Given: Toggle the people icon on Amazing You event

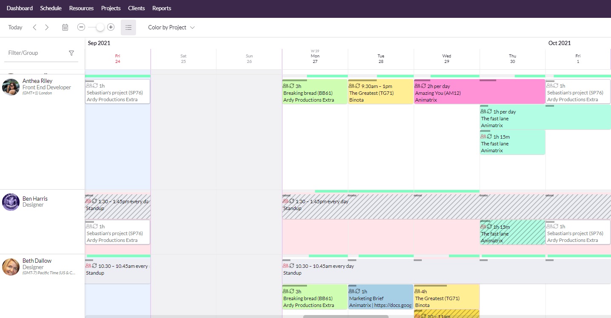Looking at the screenshot, I should click(x=418, y=86).
